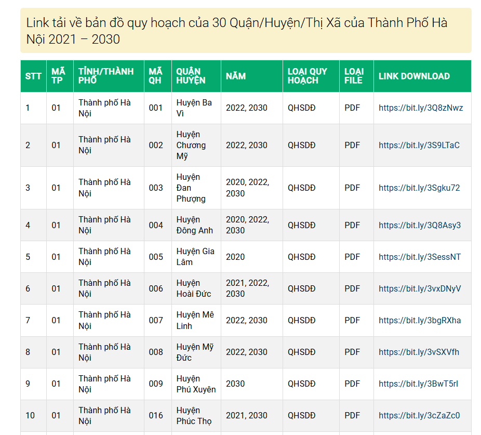
Task: Follow the Huyện Mỹ Đức bit.ly link
Action: [419, 352]
